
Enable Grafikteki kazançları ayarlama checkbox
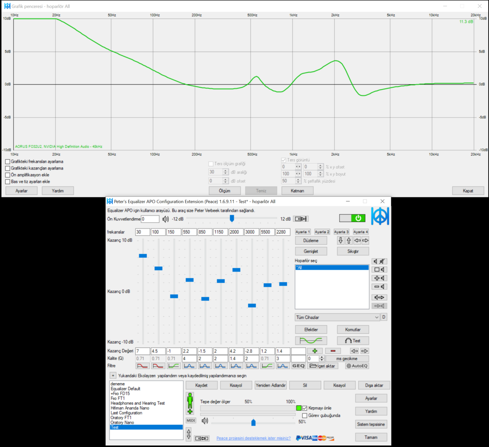(x=7, y=168)
